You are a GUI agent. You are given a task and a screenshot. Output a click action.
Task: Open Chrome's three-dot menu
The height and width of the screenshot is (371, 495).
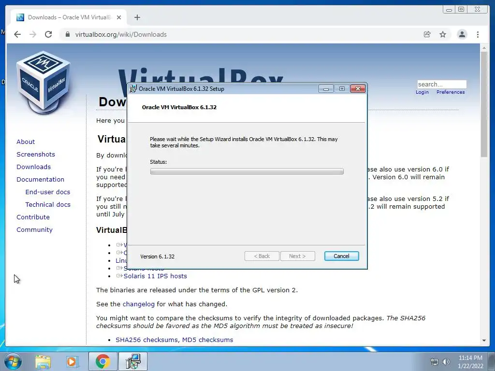click(x=478, y=34)
